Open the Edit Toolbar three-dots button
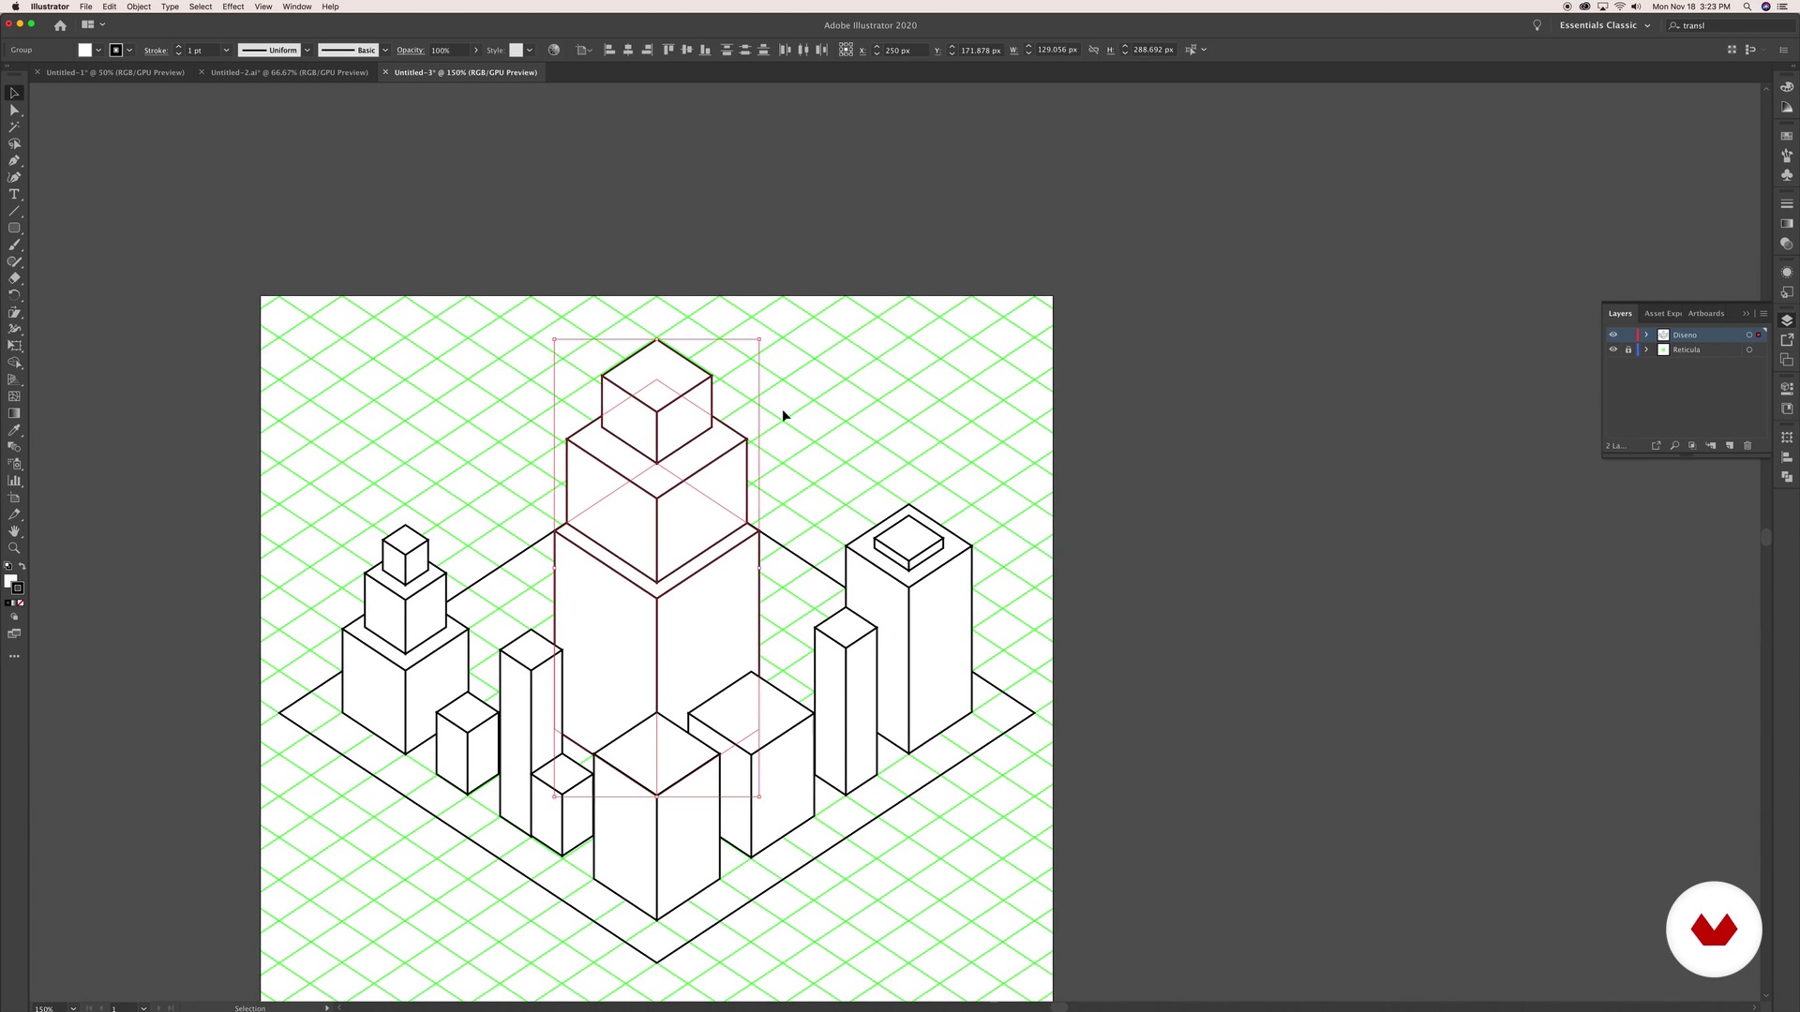 (x=14, y=656)
